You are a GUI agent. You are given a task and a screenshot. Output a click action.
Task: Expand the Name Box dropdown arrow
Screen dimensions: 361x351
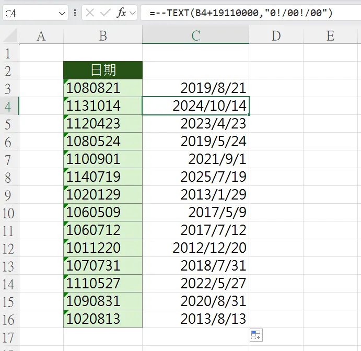[62, 14]
